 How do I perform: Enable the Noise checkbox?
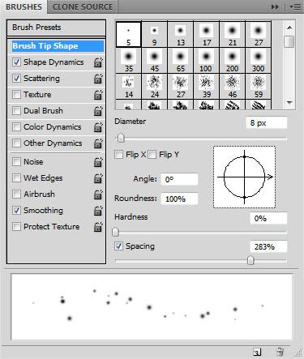[16, 162]
